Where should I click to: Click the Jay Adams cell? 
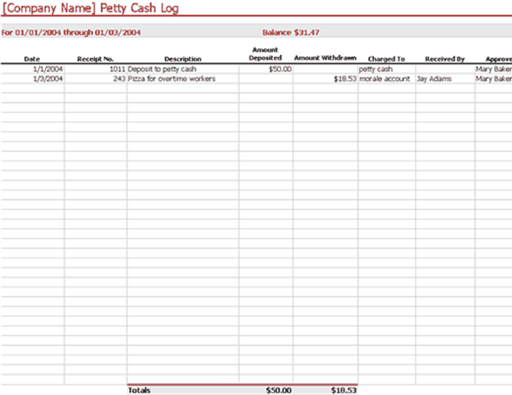point(434,79)
